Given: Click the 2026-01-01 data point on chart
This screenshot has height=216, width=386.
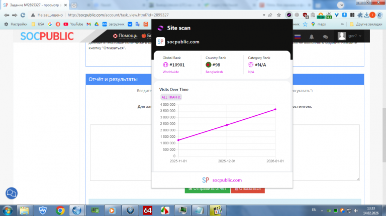Looking at the screenshot, I should 275,109.
